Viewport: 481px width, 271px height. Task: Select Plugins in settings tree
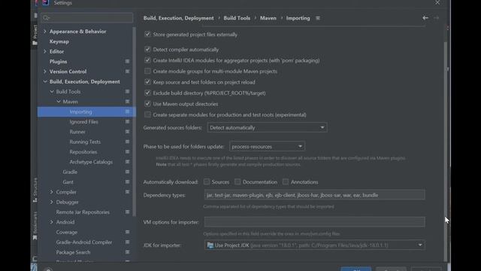coord(59,62)
